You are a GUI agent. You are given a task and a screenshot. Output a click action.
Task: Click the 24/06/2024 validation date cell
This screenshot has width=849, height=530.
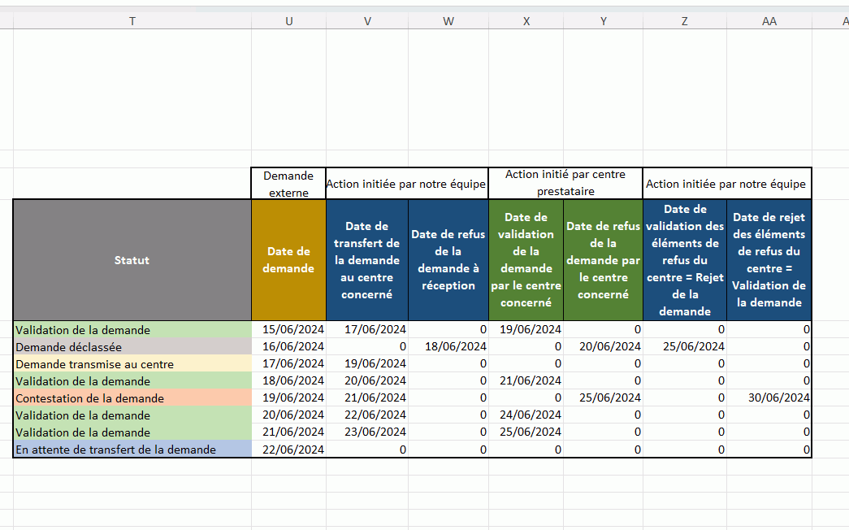click(526, 415)
